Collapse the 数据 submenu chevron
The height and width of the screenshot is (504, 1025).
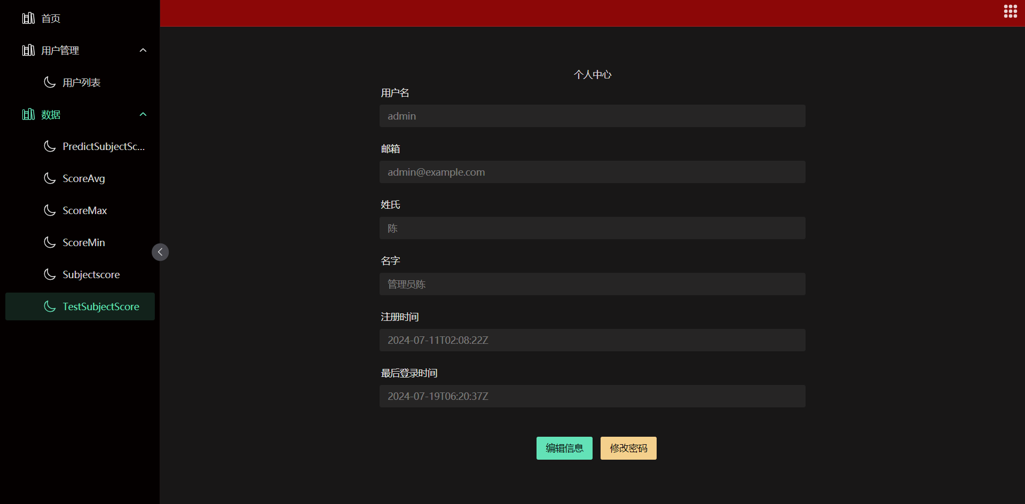(143, 114)
